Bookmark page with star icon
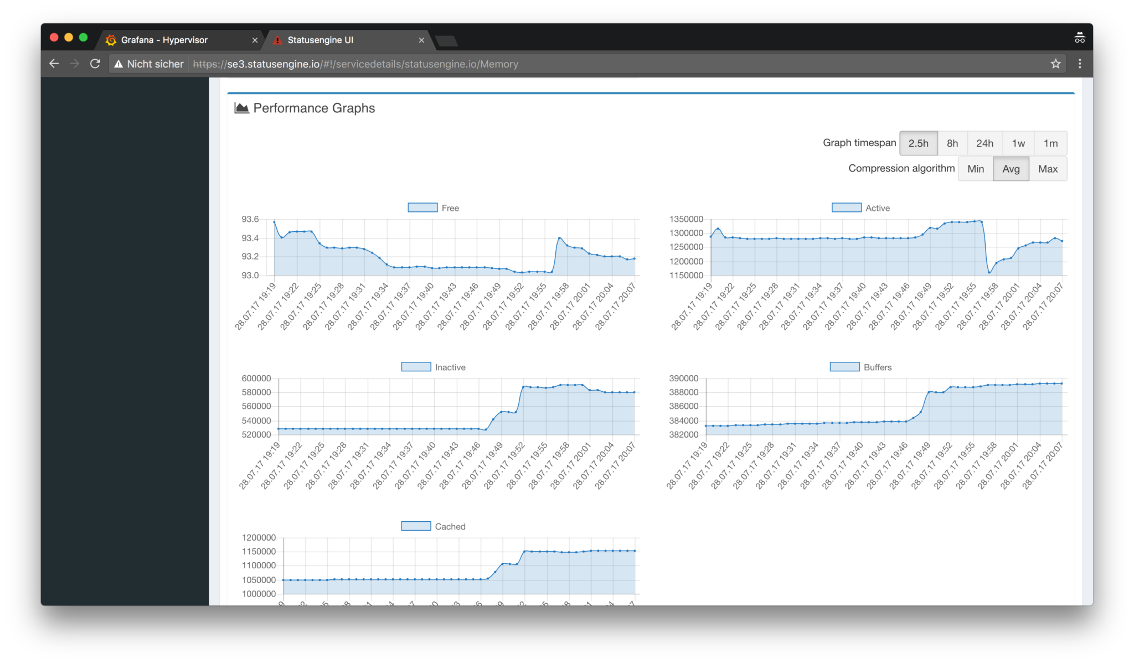 pos(1055,64)
